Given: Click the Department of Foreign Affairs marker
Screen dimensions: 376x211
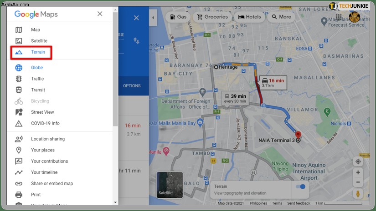Looking at the screenshot, I should pos(203,92).
